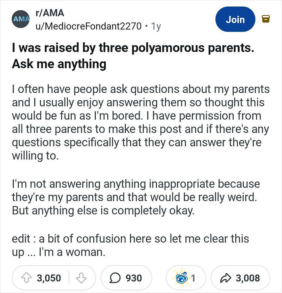Open the r/AMA subreddit link
Image resolution: width=282 pixels, height=293 pixels.
[x=49, y=12]
